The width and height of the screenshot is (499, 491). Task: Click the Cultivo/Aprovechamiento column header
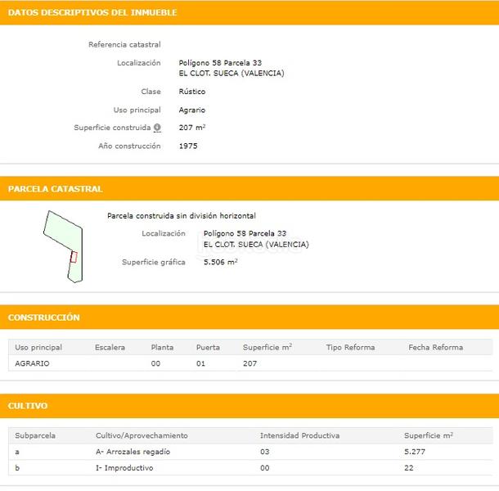[x=142, y=436]
